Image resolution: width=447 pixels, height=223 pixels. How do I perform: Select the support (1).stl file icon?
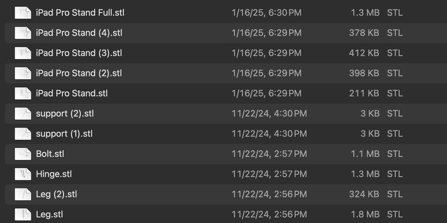click(23, 134)
